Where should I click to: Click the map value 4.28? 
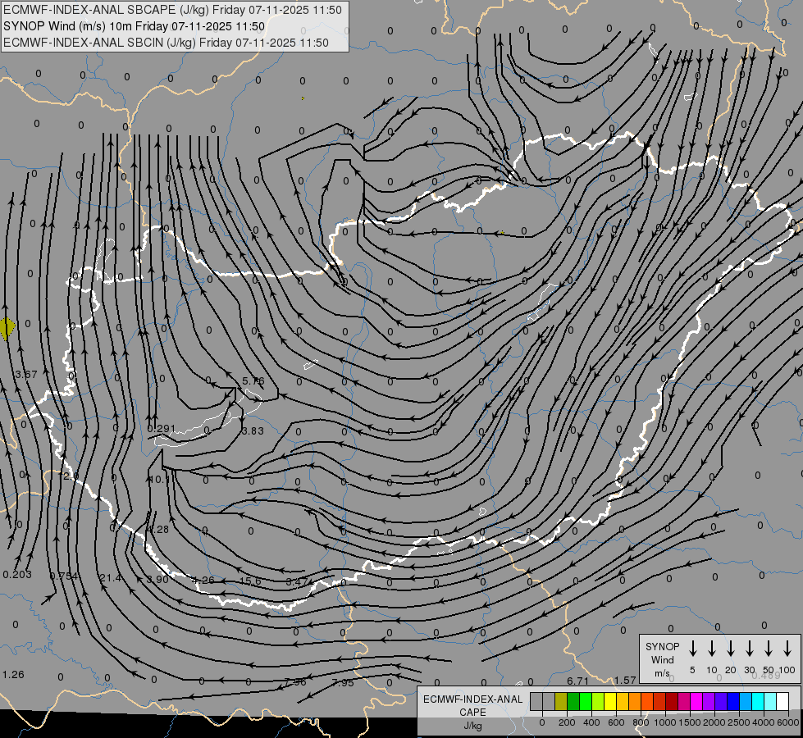coord(157,530)
